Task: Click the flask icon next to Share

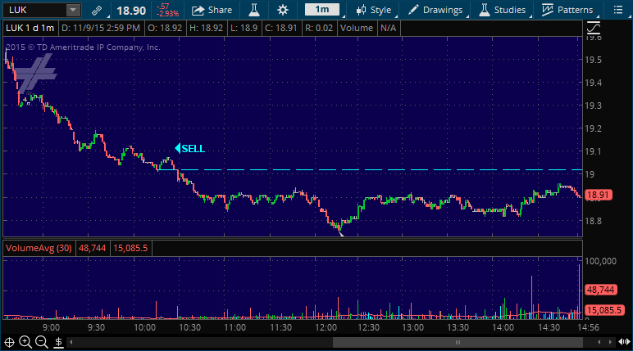Action: (x=254, y=10)
